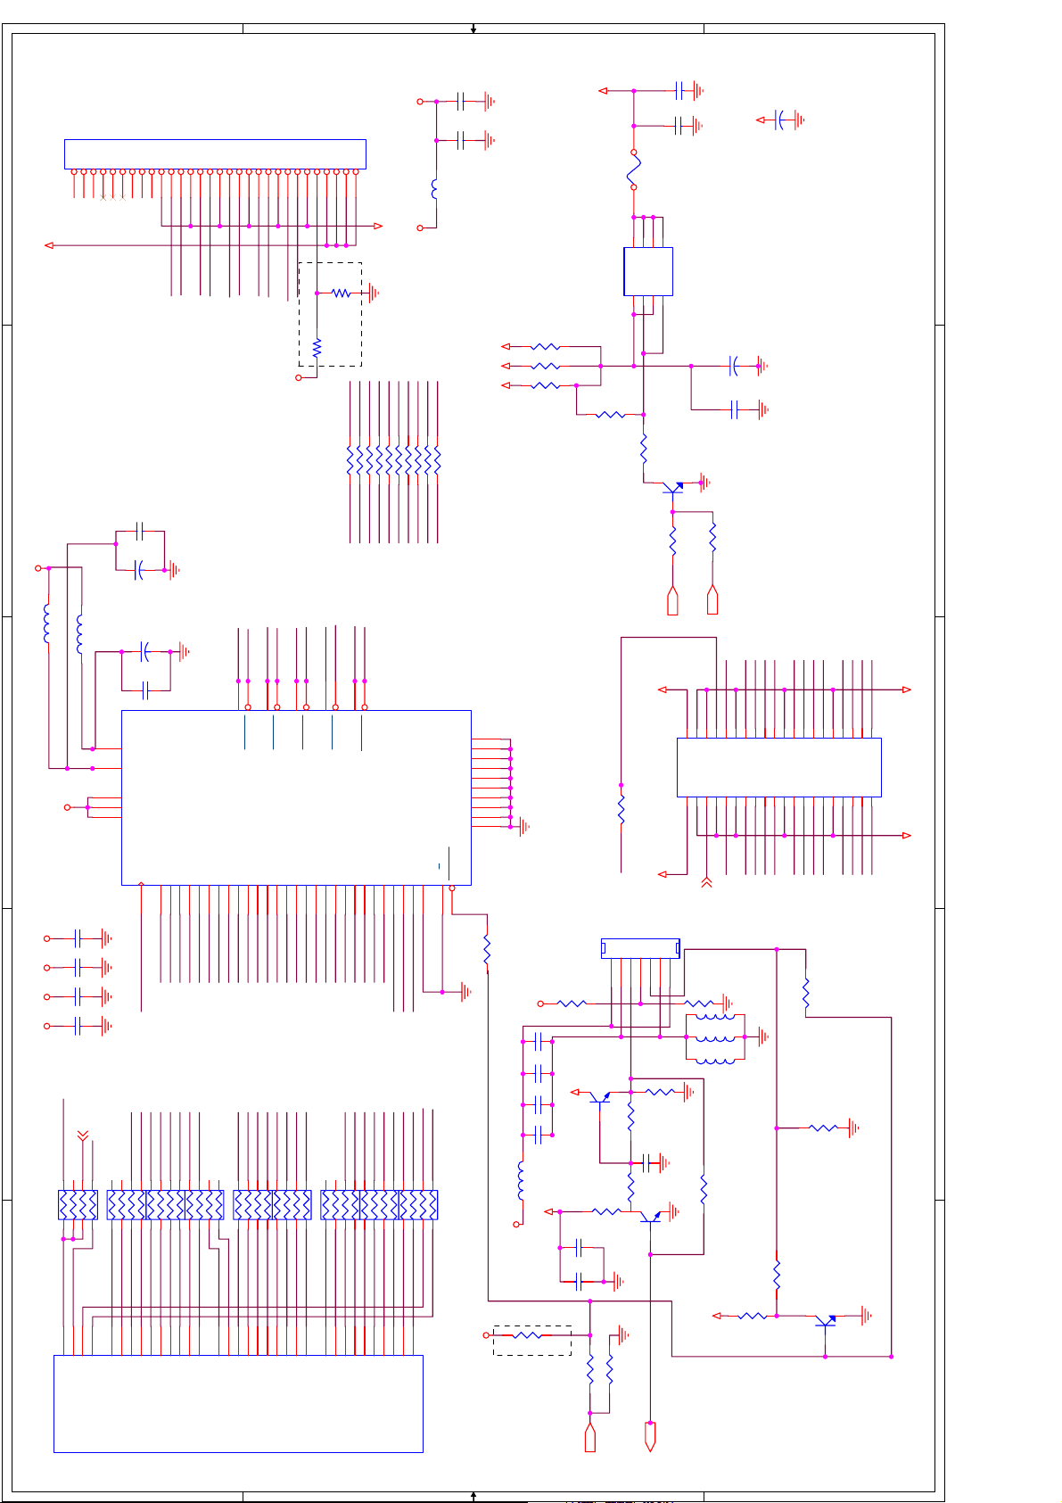
Task: Click the transistor above the two upward off-page ports
Action: pyautogui.click(x=673, y=489)
